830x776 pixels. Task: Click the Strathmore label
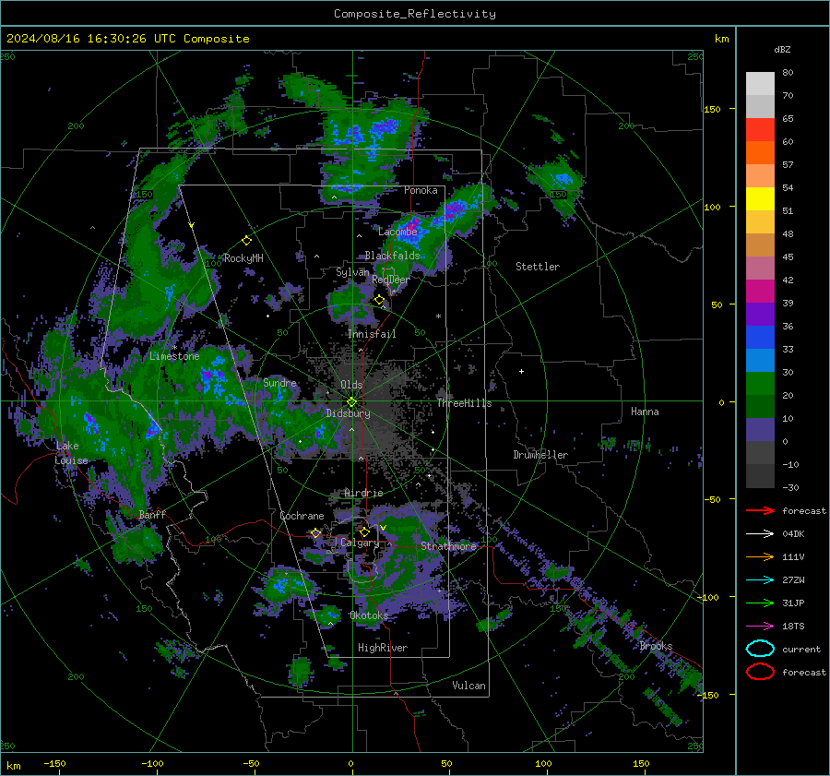click(448, 546)
